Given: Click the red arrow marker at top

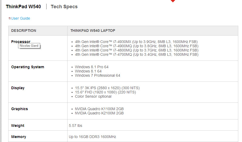Looking at the screenshot, I should click(x=173, y=1).
